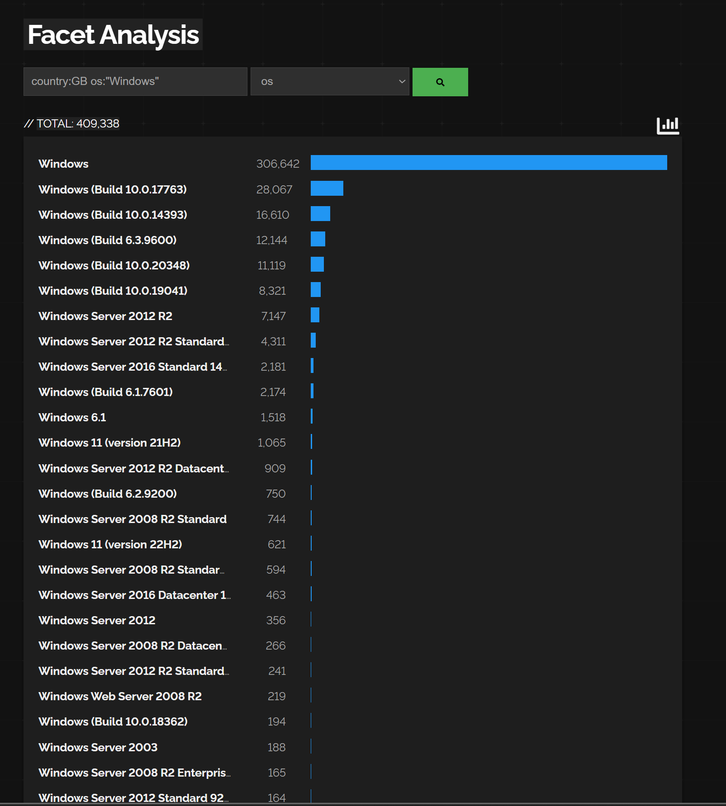Click the blue bar for Build 10.0.14393
726x806 pixels.
point(320,213)
